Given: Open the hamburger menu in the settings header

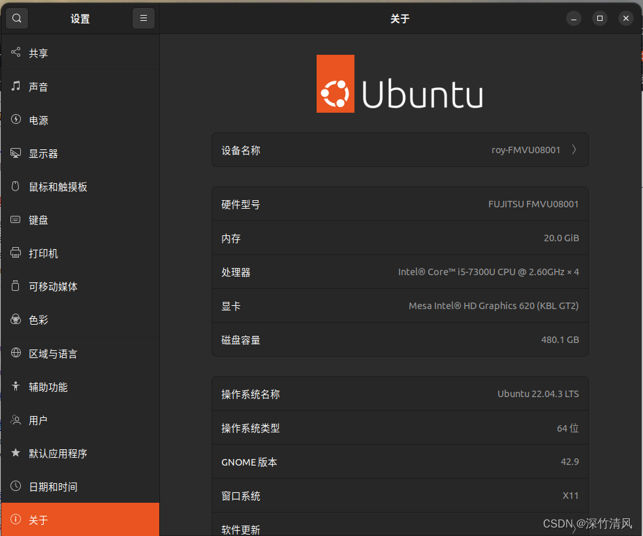Looking at the screenshot, I should click(144, 18).
